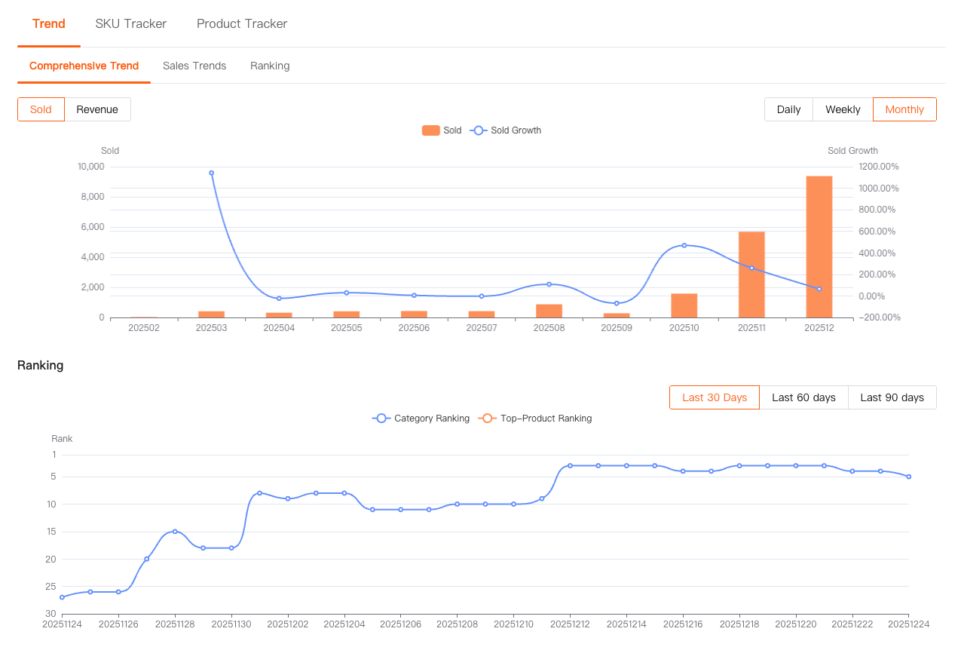Show ranking for Last 60 days
Viewport: 961px width, 647px height.
[803, 397]
